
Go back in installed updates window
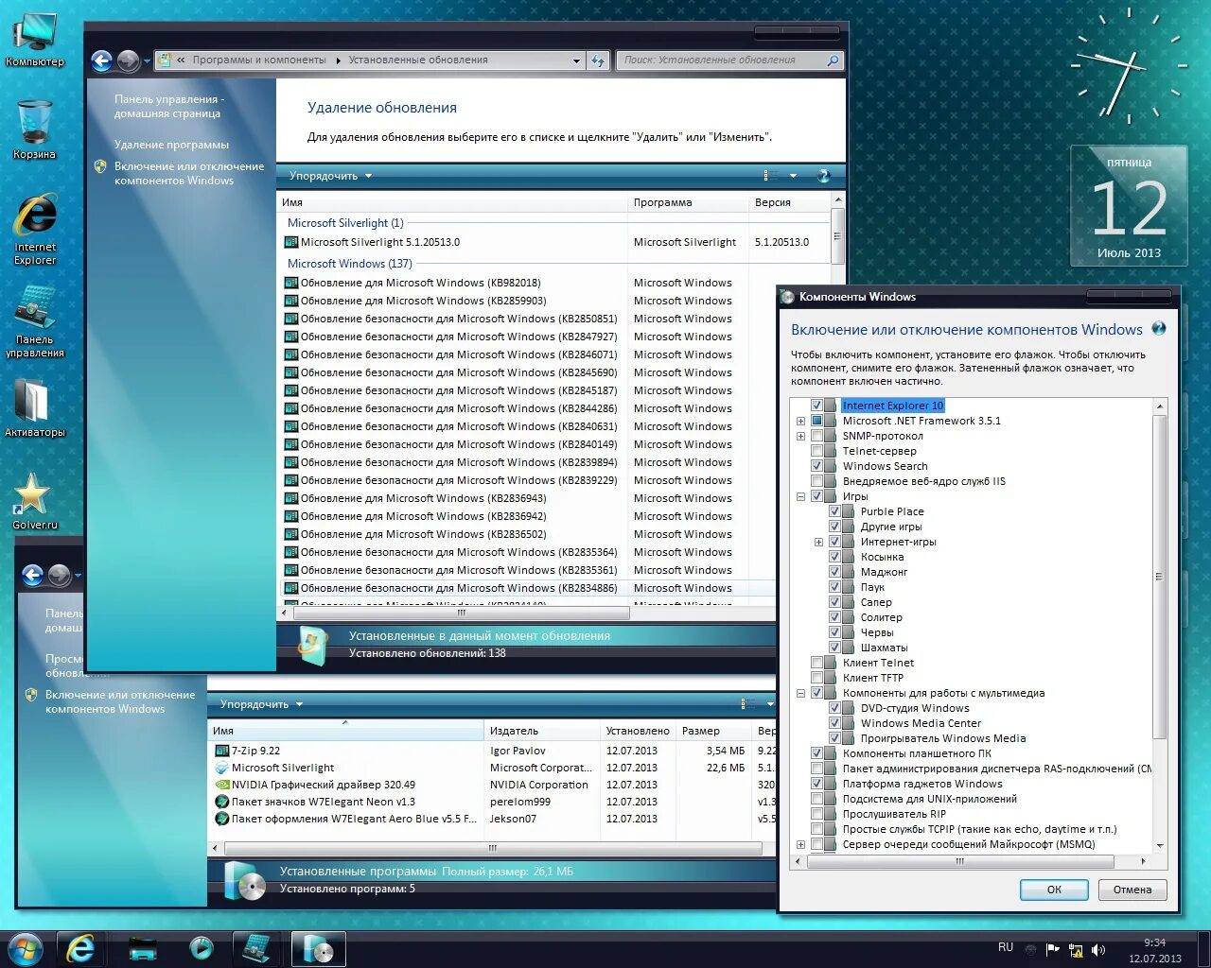(x=102, y=61)
